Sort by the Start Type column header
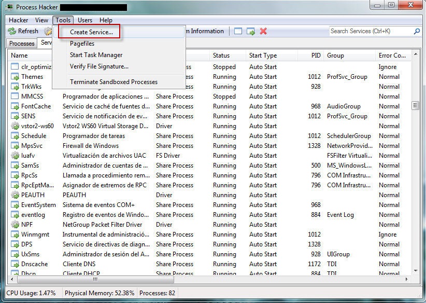The image size is (426, 303). (272, 56)
